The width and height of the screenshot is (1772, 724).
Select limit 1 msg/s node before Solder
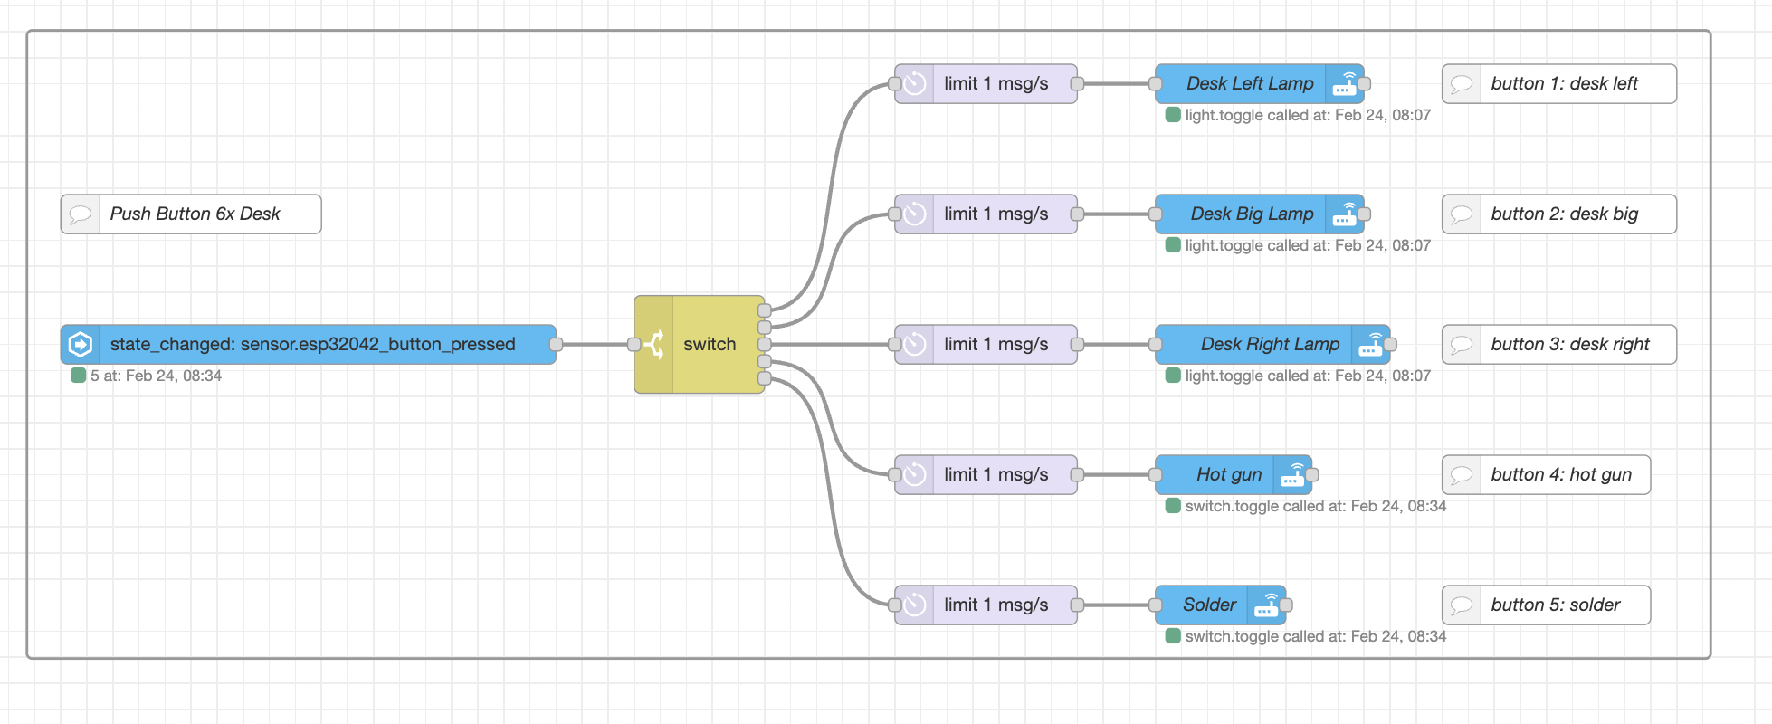[x=986, y=605]
